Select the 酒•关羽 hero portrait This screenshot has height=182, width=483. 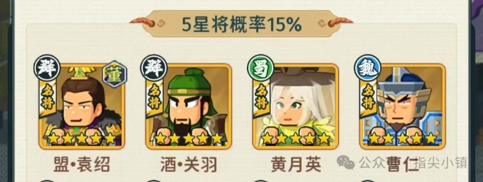(189, 107)
